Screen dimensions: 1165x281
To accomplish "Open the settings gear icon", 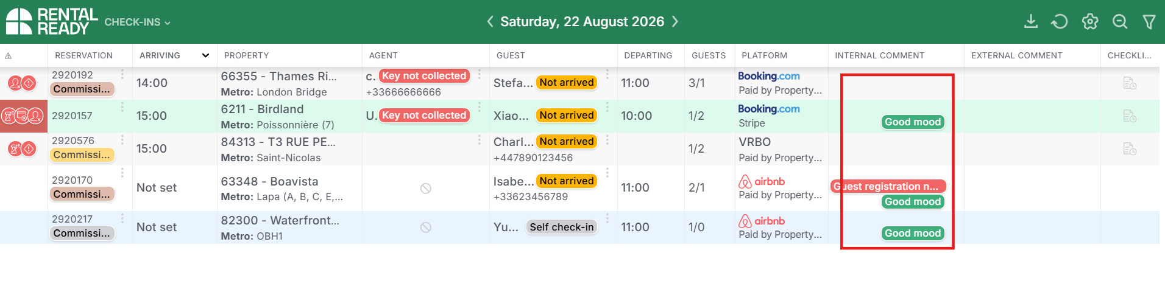I will (1089, 22).
